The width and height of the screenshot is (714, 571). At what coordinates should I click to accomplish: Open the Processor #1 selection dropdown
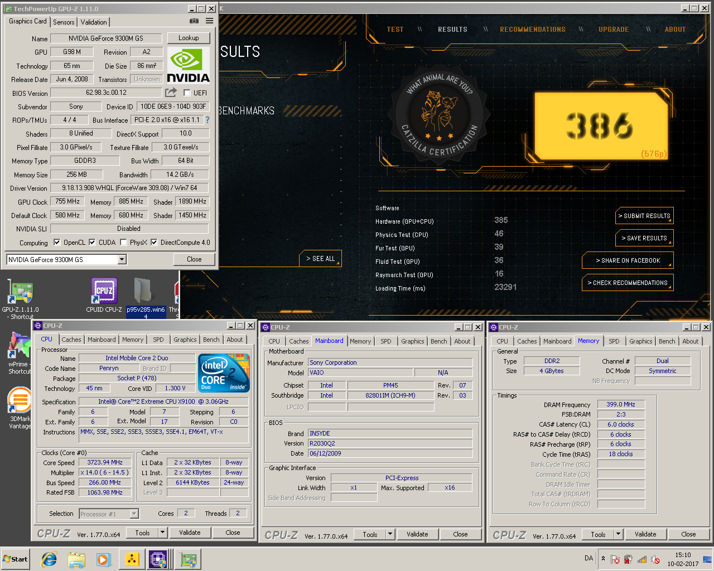(134, 514)
